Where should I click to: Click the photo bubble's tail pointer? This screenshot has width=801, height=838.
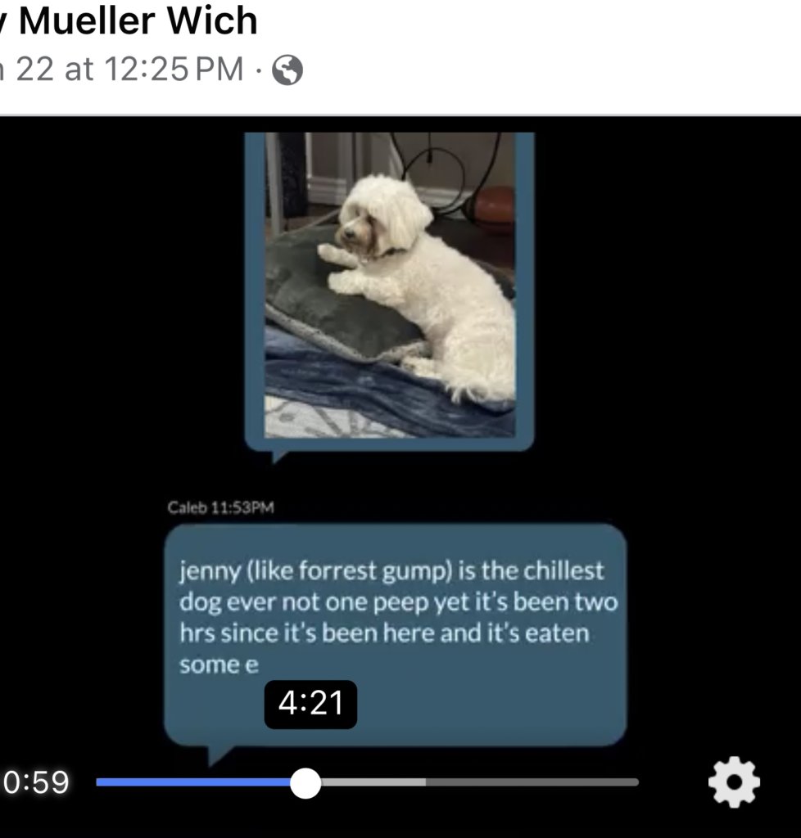click(279, 457)
